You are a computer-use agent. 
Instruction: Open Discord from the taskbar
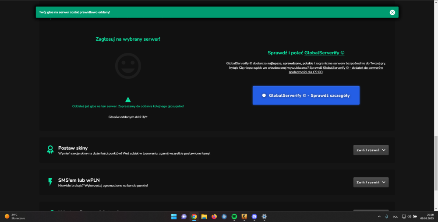coord(254,217)
